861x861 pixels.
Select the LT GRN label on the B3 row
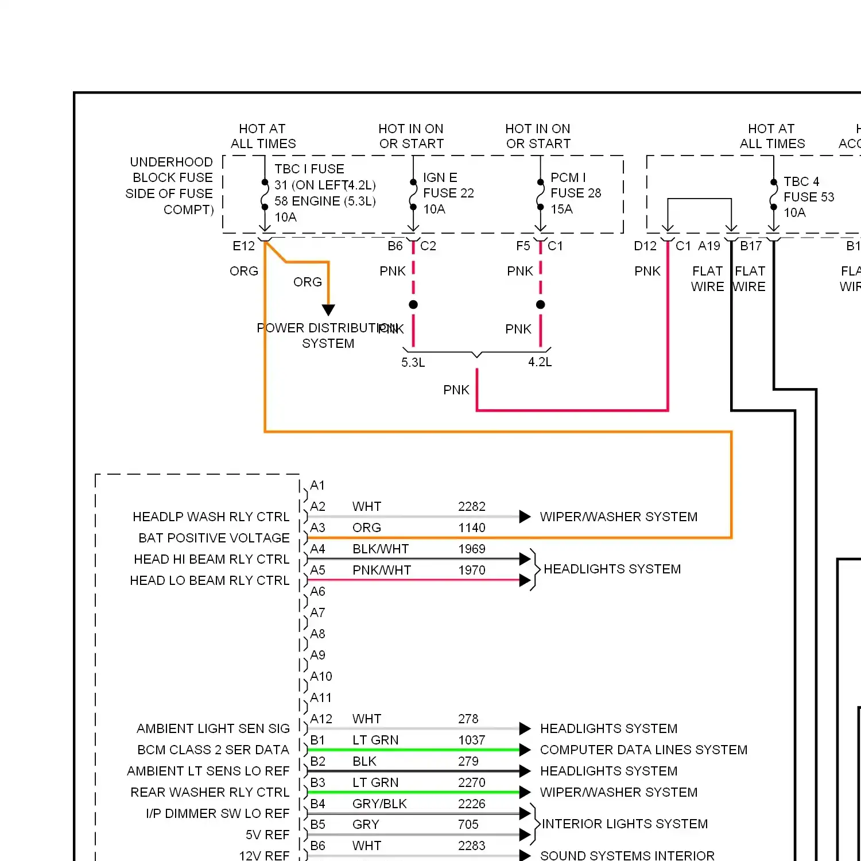point(375,782)
